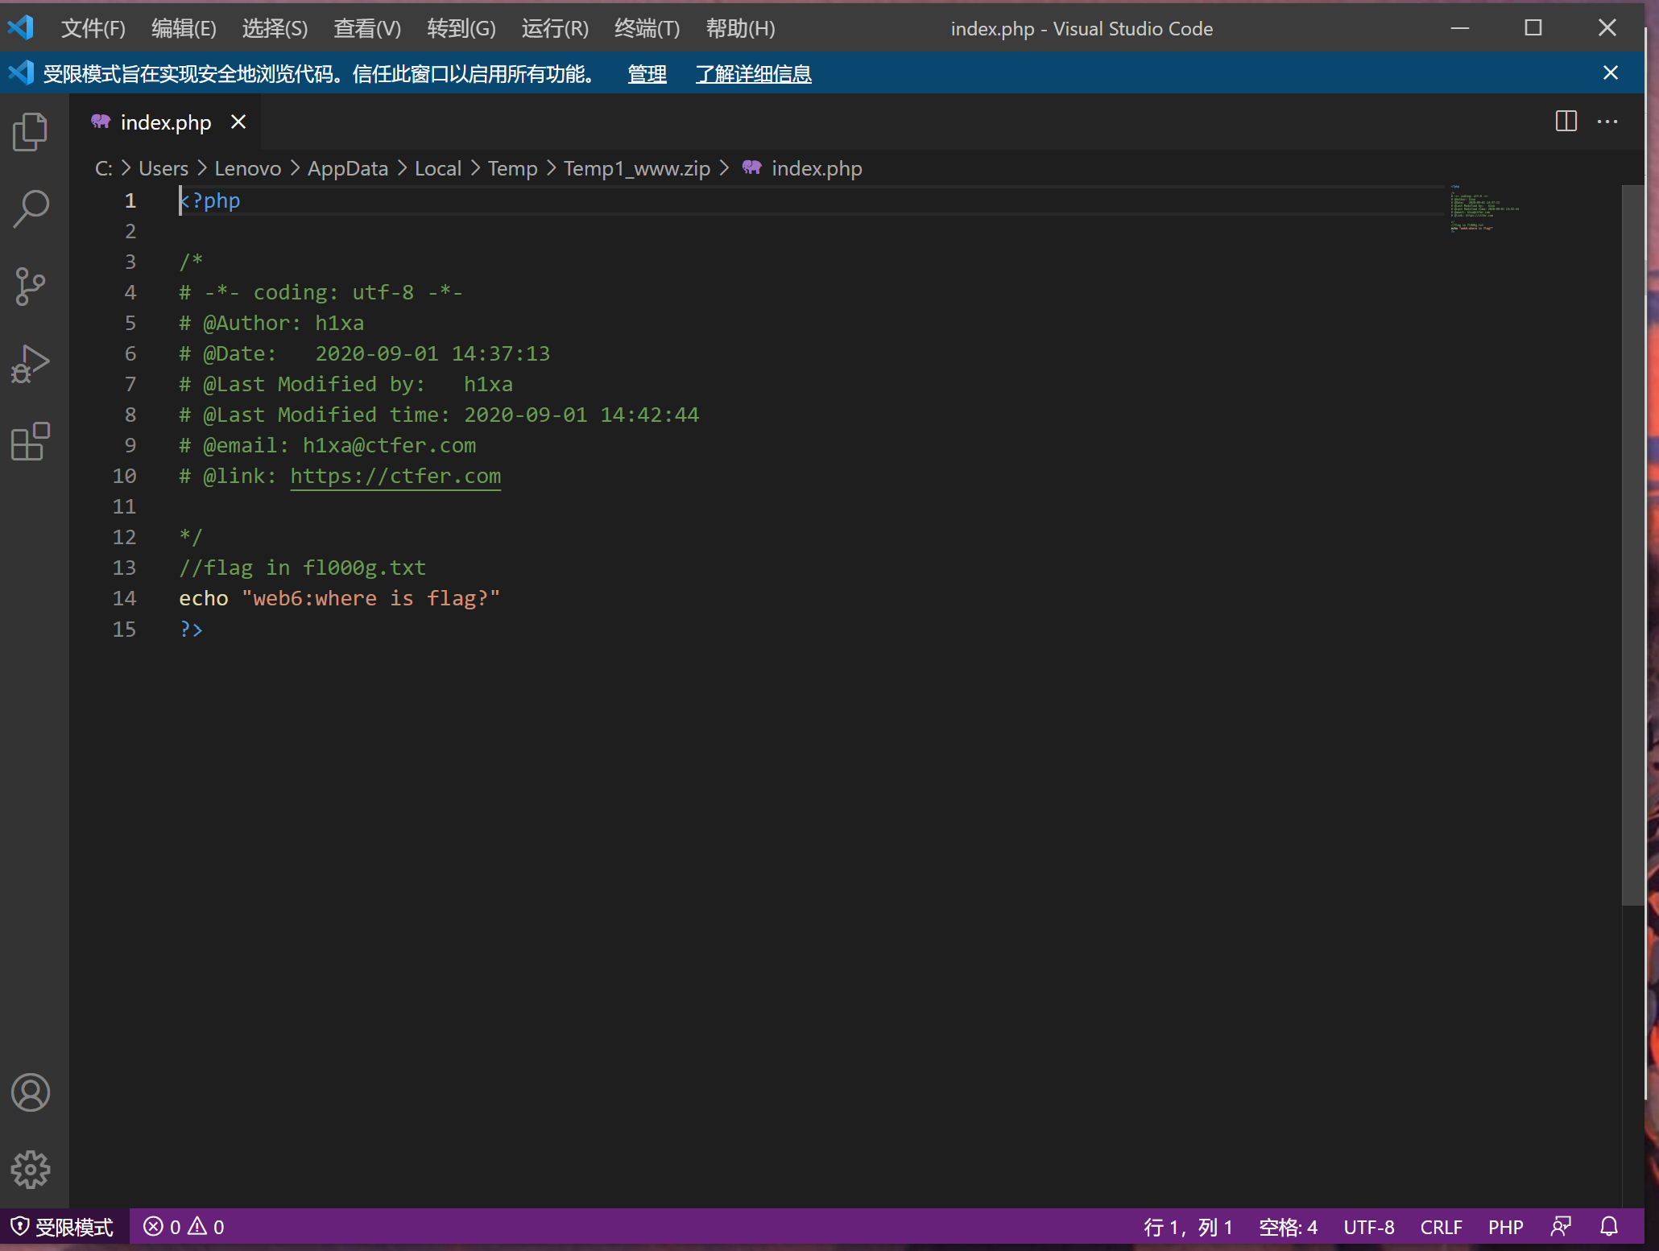
Task: Open the feedback icon in status bar
Action: [1561, 1227]
